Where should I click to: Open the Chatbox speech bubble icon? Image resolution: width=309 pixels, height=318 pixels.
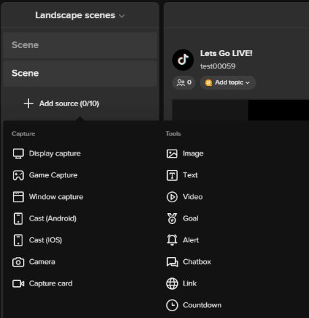(172, 262)
